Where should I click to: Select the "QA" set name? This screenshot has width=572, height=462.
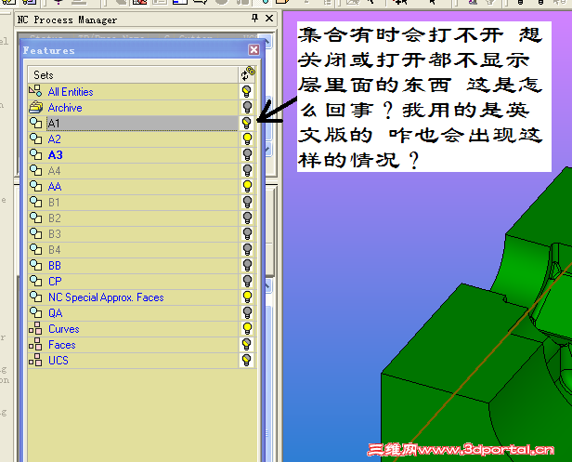55,313
